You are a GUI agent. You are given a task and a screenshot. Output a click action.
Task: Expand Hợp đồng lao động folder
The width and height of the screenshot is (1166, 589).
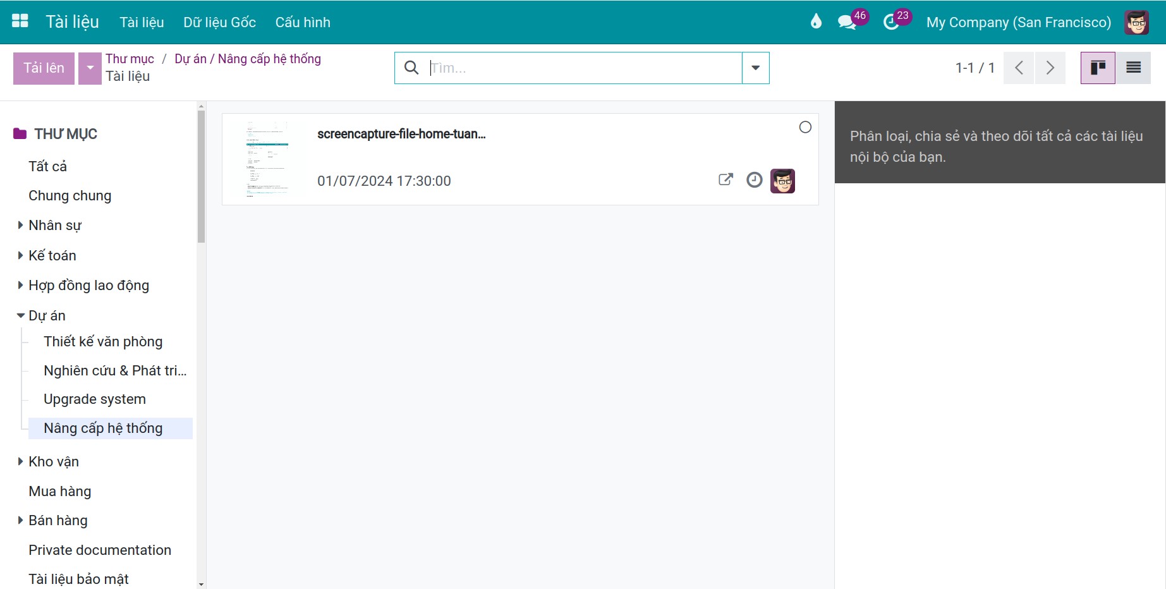tap(20, 285)
